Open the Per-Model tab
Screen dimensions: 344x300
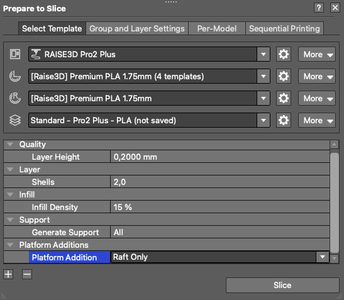(x=217, y=28)
